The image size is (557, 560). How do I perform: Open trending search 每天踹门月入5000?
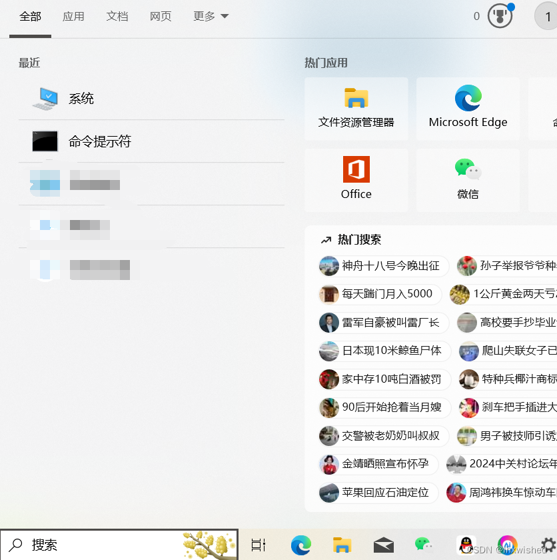point(380,294)
